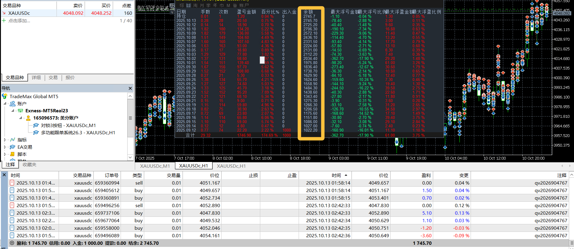Screen dimensions: 574x249
Task: Click the 165096573 account user icon
Action: coord(28,118)
